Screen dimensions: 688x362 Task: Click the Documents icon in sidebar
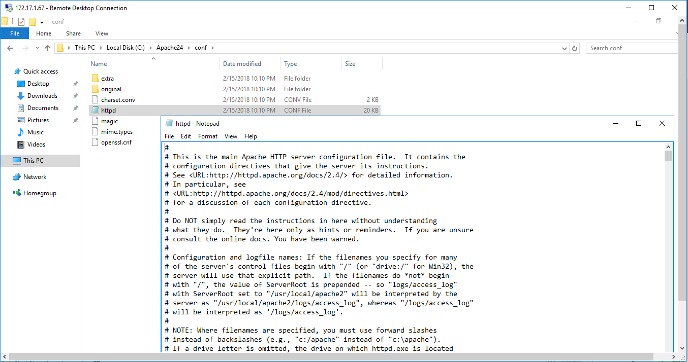click(x=21, y=108)
